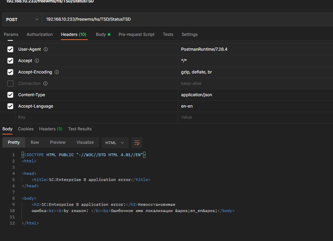Image resolution: width=333 pixels, height=241 pixels.
Task: Click the empty Value input field
Action: click(256, 117)
